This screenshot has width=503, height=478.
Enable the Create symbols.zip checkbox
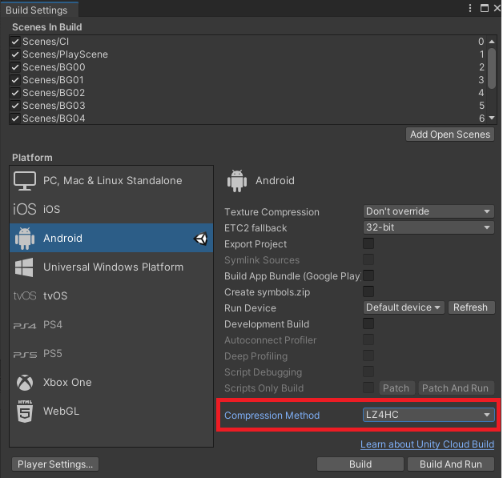pyautogui.click(x=368, y=291)
